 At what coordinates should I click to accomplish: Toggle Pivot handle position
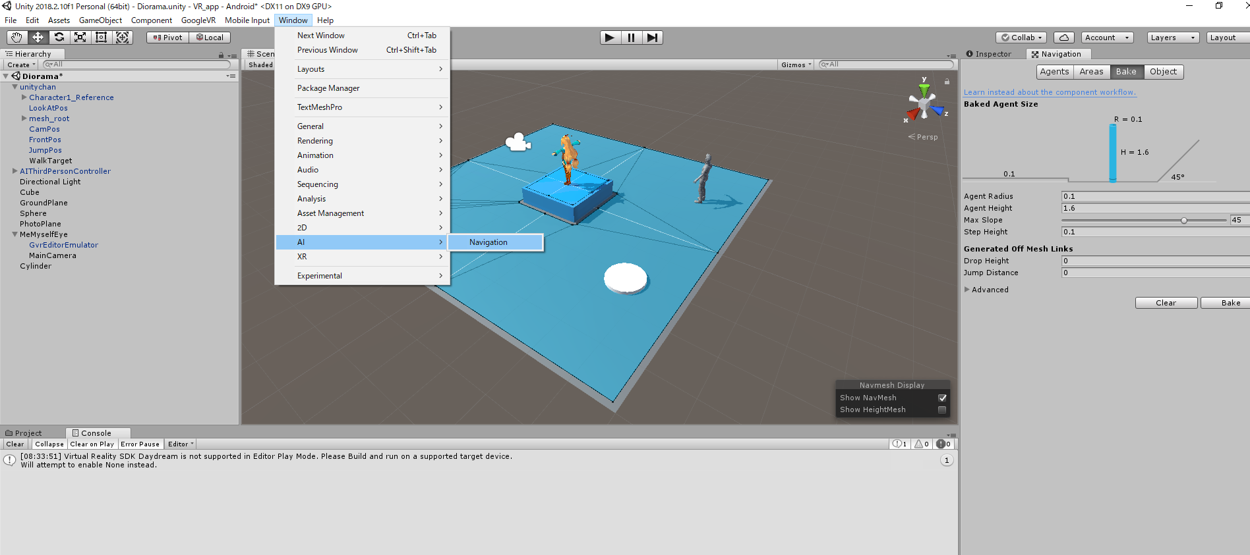click(x=167, y=38)
